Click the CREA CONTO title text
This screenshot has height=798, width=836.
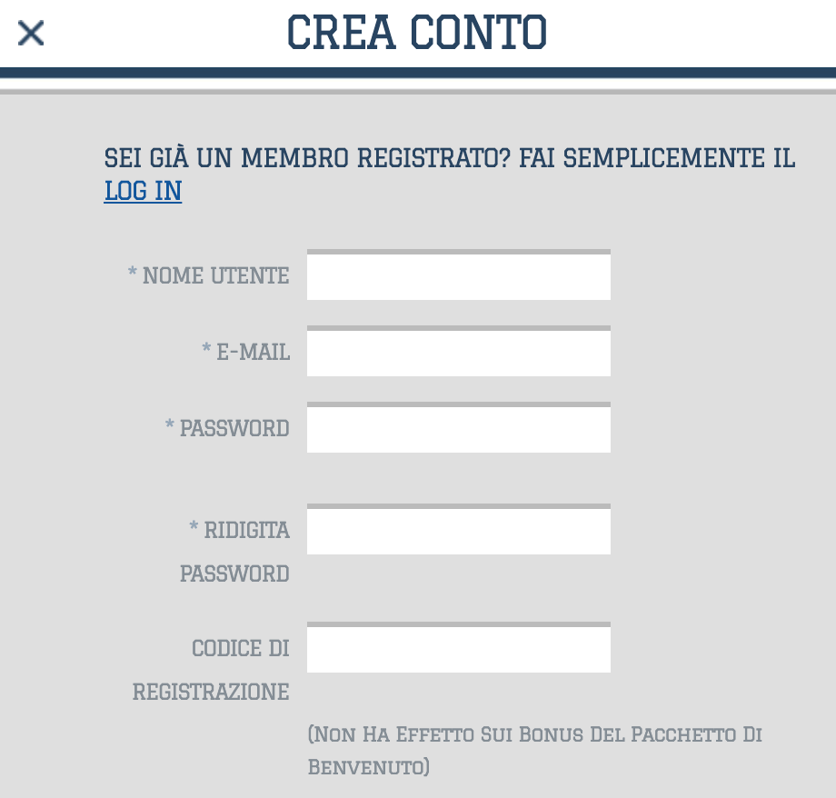click(x=417, y=35)
